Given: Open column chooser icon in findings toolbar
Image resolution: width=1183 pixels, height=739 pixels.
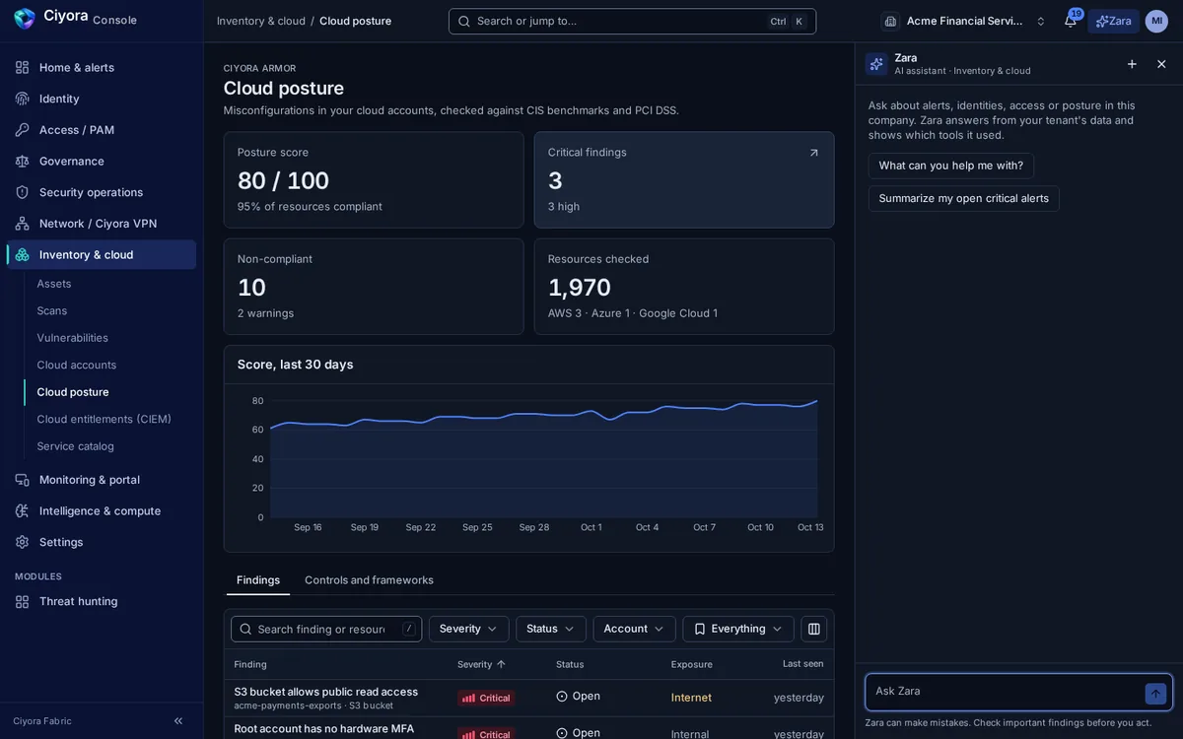Looking at the screenshot, I should click(814, 629).
